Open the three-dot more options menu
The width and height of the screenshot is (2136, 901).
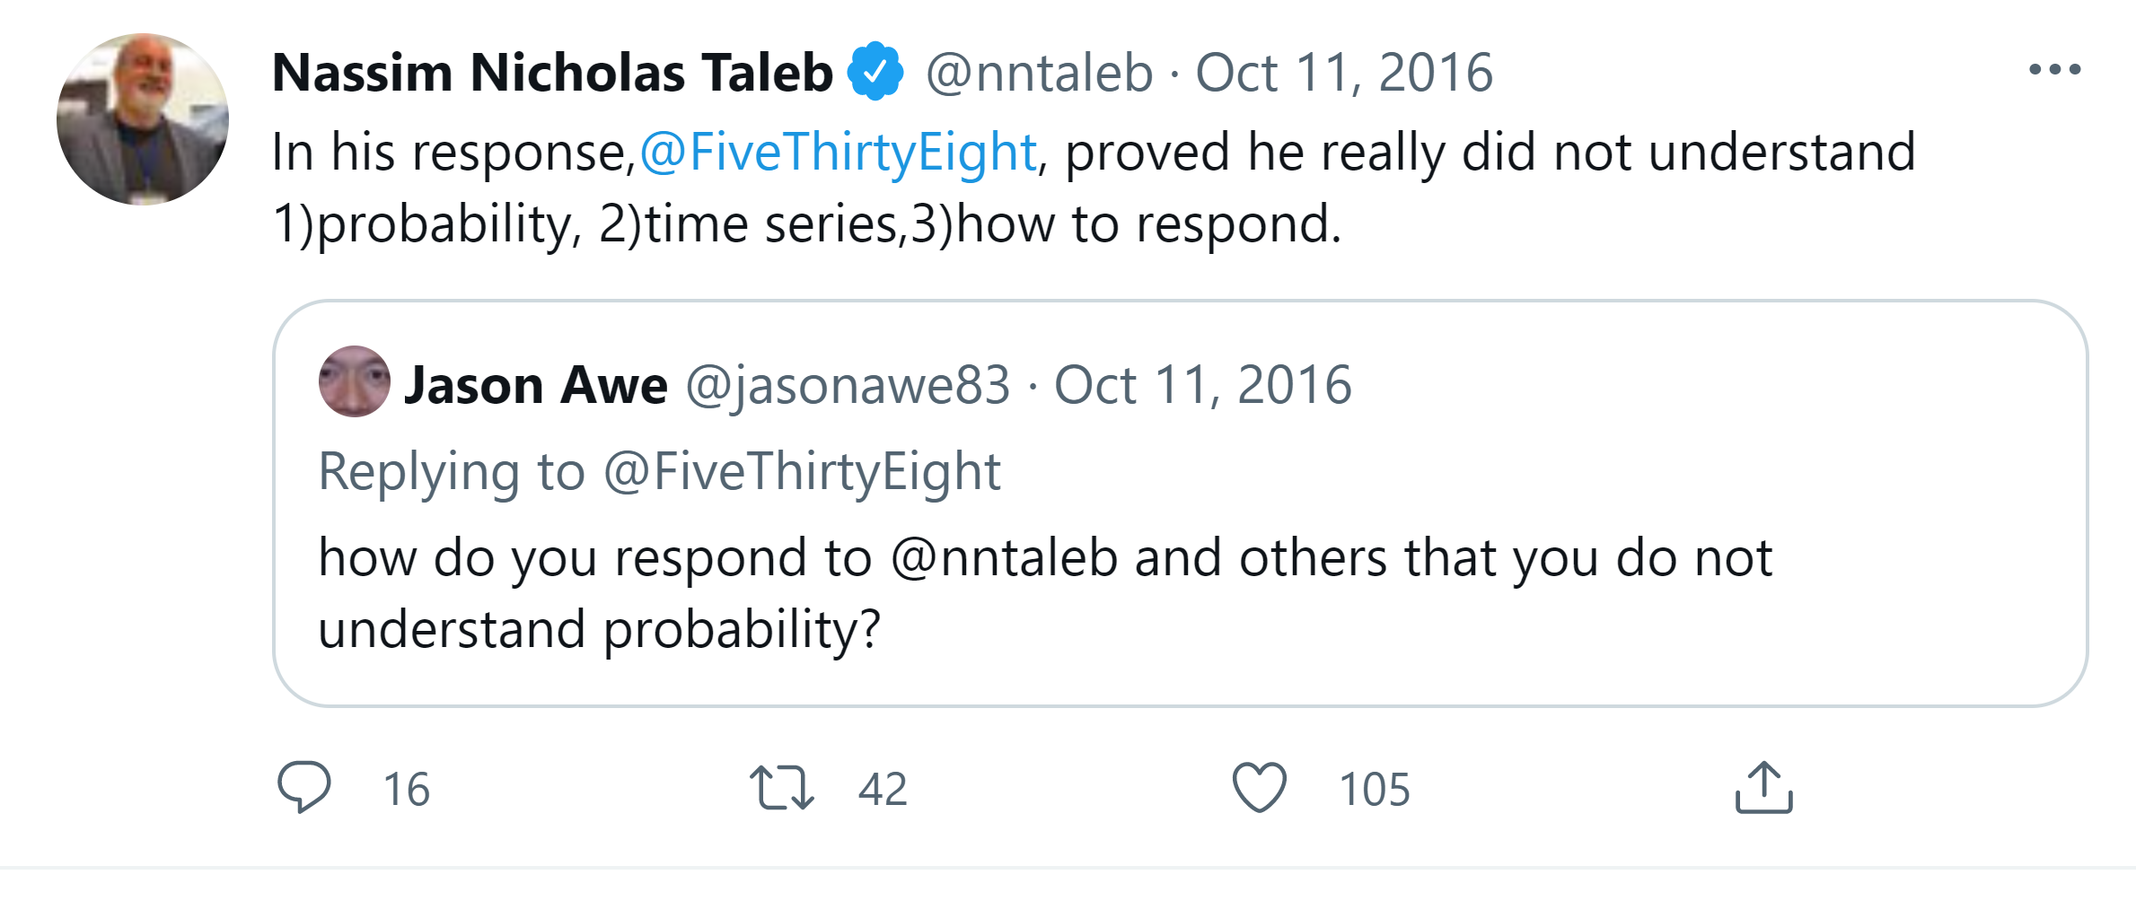pyautogui.click(x=2054, y=70)
